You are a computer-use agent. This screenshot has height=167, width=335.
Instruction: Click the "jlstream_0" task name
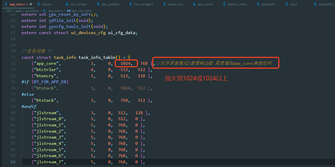[49, 119]
